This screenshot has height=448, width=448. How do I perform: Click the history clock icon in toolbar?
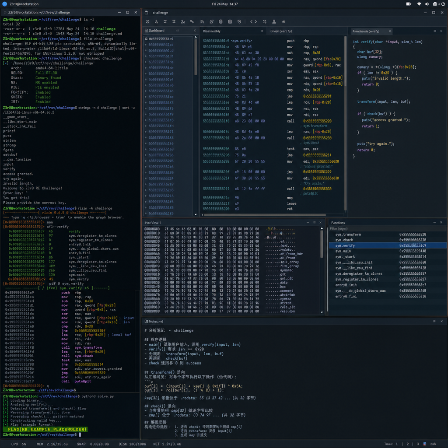tap(147, 22)
